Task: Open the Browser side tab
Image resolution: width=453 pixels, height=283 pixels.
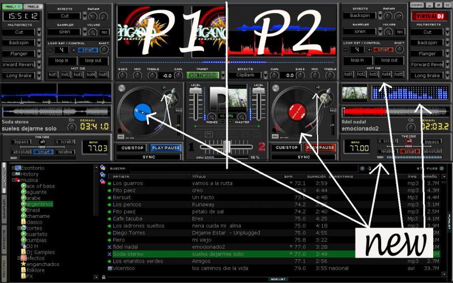Action: pyautogui.click(x=4, y=178)
